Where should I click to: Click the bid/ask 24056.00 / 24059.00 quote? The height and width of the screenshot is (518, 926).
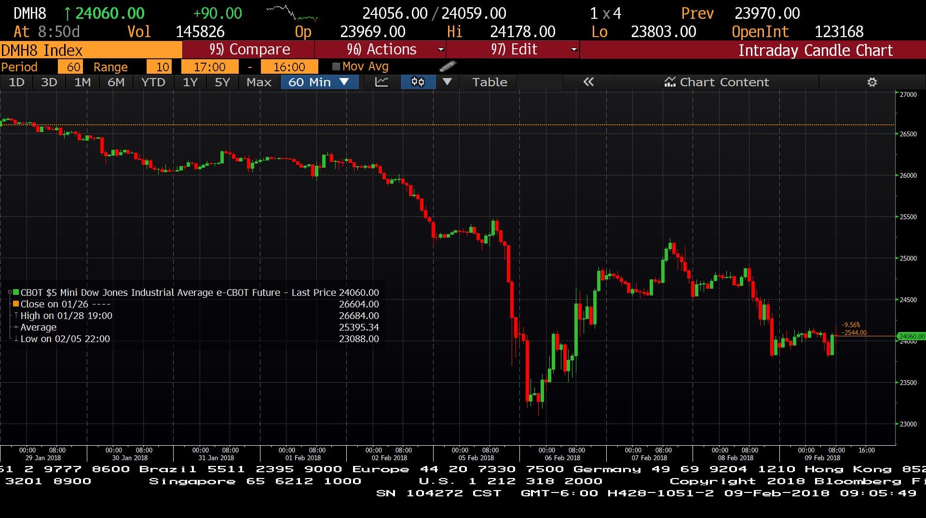pyautogui.click(x=434, y=13)
